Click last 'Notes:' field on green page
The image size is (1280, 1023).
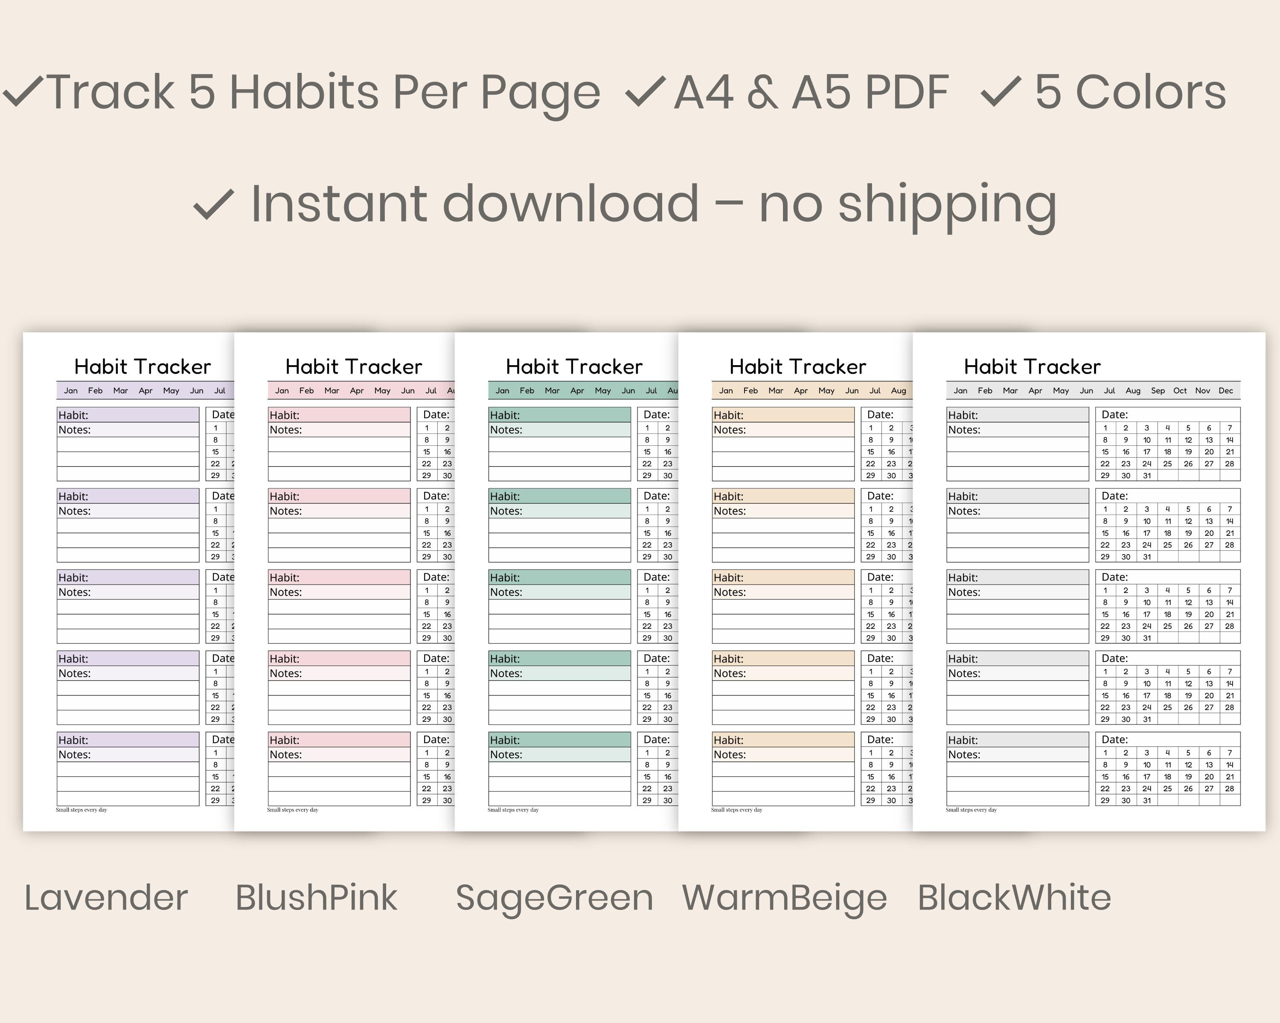[559, 755]
